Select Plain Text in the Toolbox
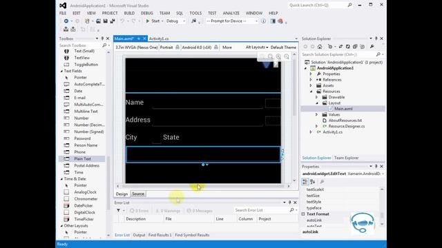The width and height of the screenshot is (442, 248). 82,158
